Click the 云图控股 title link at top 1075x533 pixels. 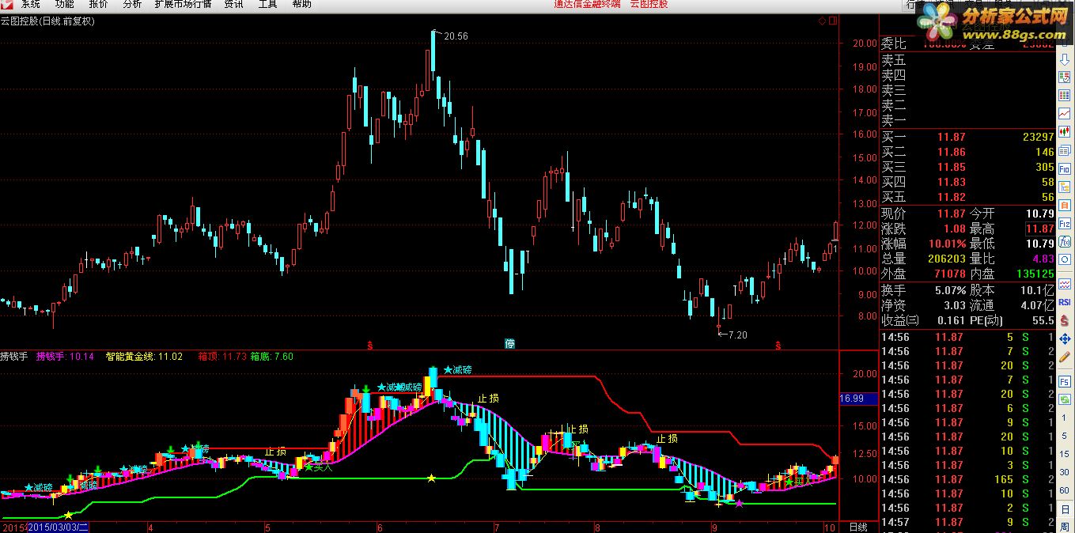point(649,4)
